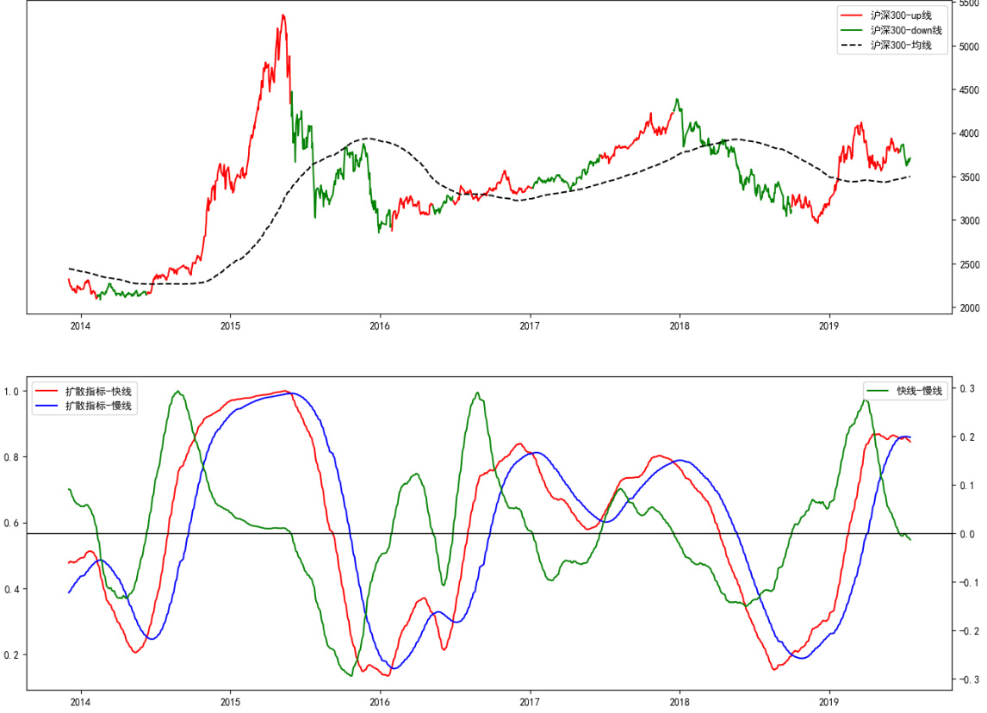Click the 1.0 label on lower left axis
The image size is (987, 713).
tap(11, 392)
